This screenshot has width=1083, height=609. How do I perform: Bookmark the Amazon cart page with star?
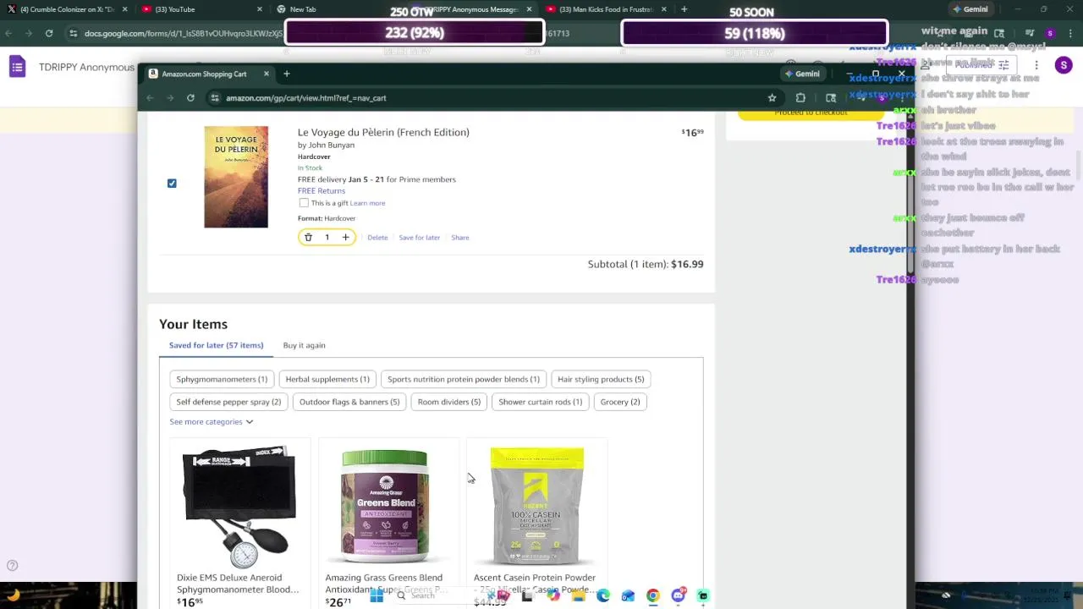click(x=772, y=98)
